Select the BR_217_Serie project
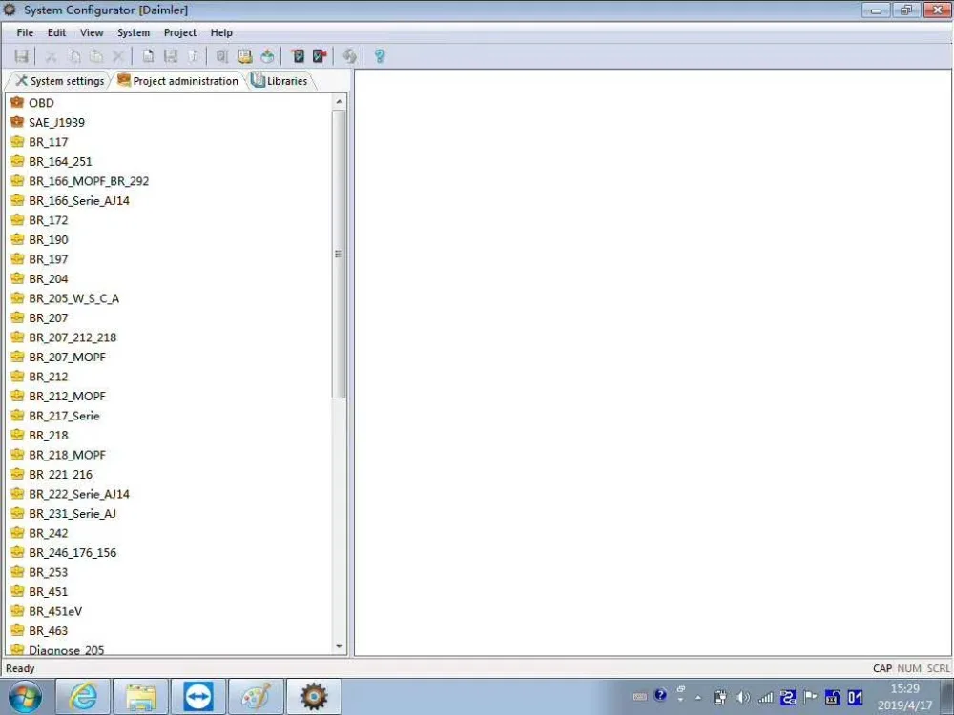Image resolution: width=954 pixels, height=715 pixels. coord(65,416)
